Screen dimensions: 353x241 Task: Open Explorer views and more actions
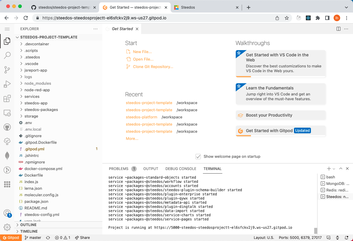pos(95,29)
